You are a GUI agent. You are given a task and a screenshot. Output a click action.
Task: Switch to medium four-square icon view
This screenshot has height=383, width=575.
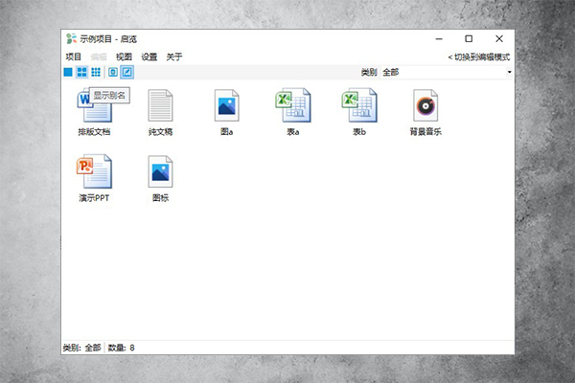tap(81, 72)
